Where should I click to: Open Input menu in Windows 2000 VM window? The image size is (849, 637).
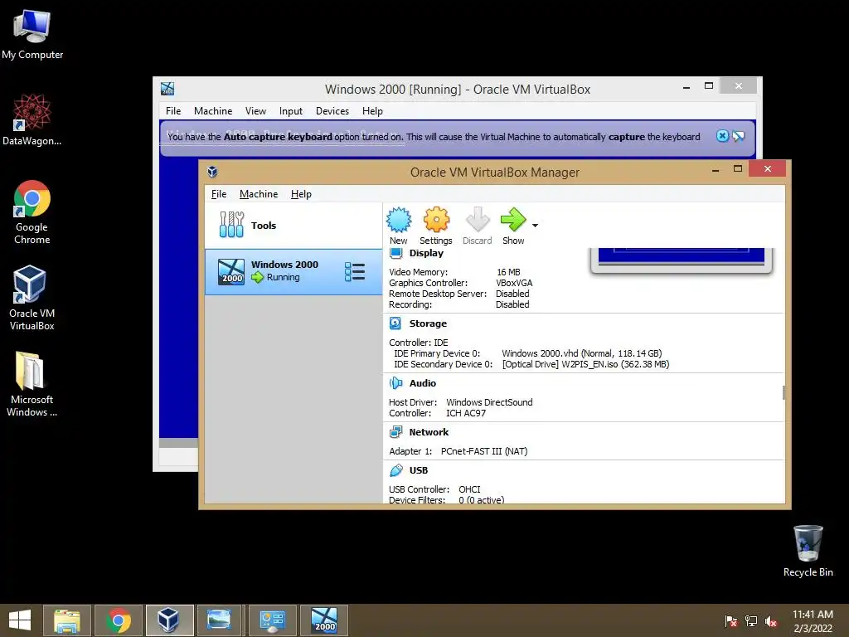point(291,111)
